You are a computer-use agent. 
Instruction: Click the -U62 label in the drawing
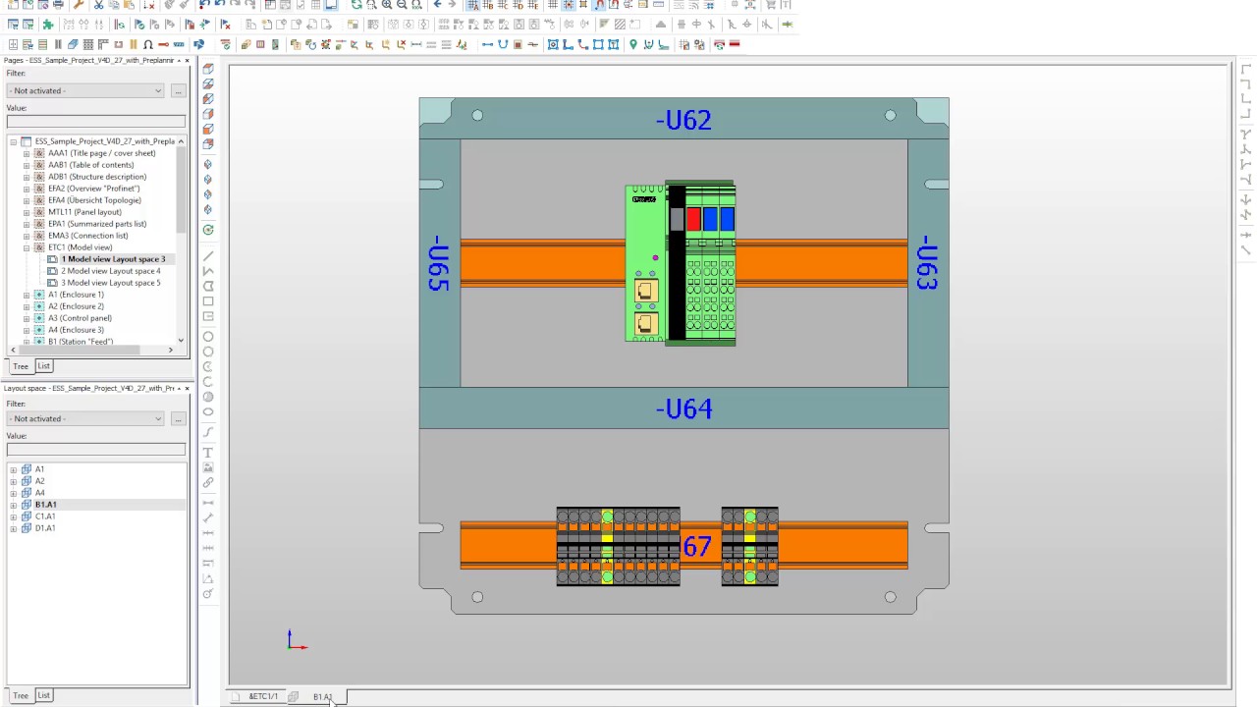pyautogui.click(x=683, y=120)
